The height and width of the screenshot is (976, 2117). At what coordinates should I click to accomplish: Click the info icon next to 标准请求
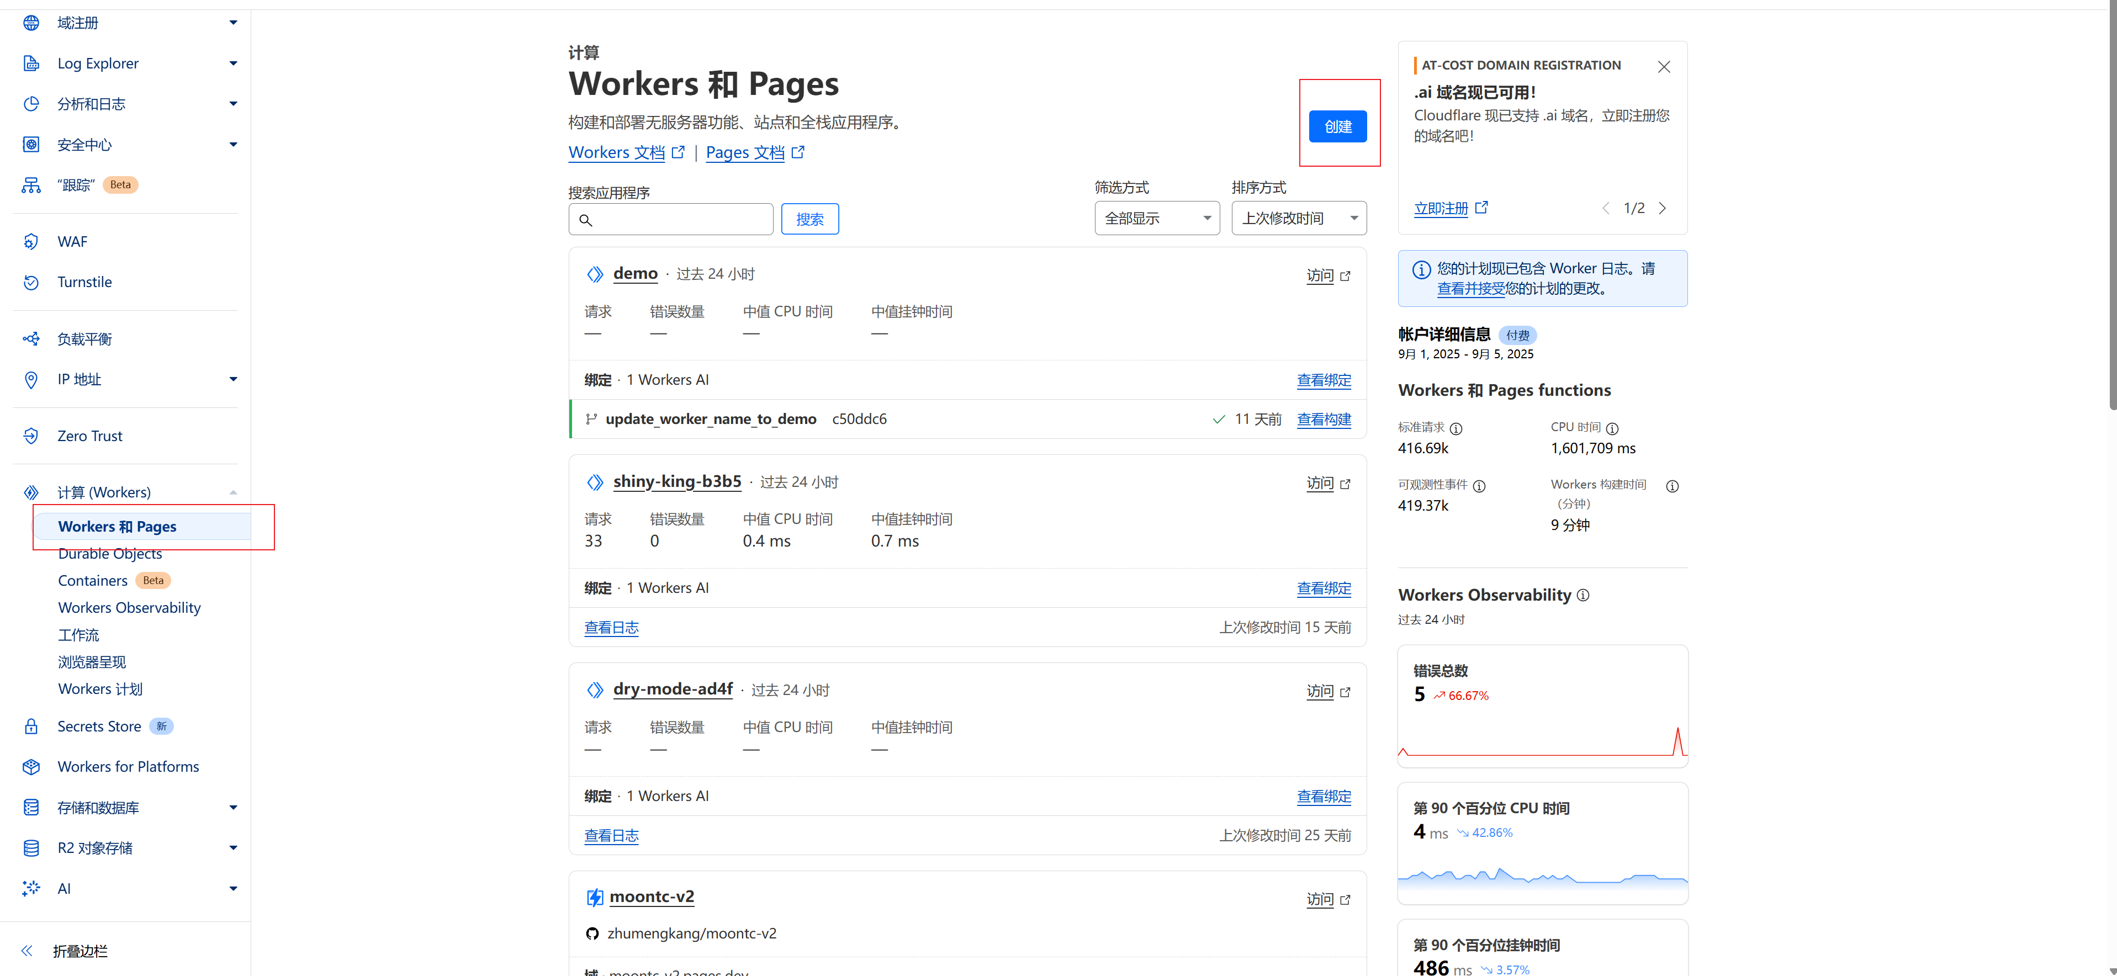[1456, 428]
